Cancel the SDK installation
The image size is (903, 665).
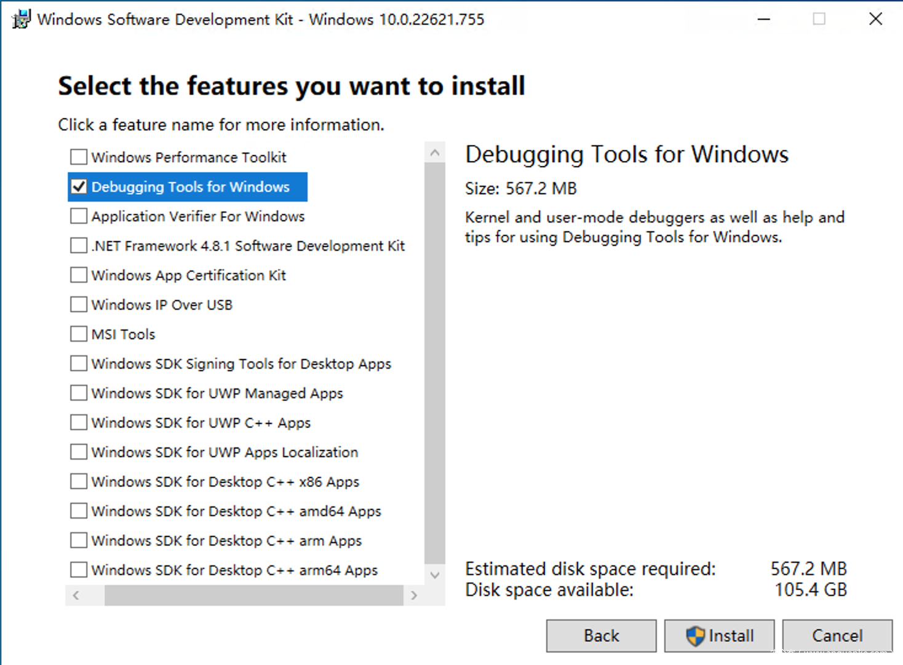click(837, 635)
